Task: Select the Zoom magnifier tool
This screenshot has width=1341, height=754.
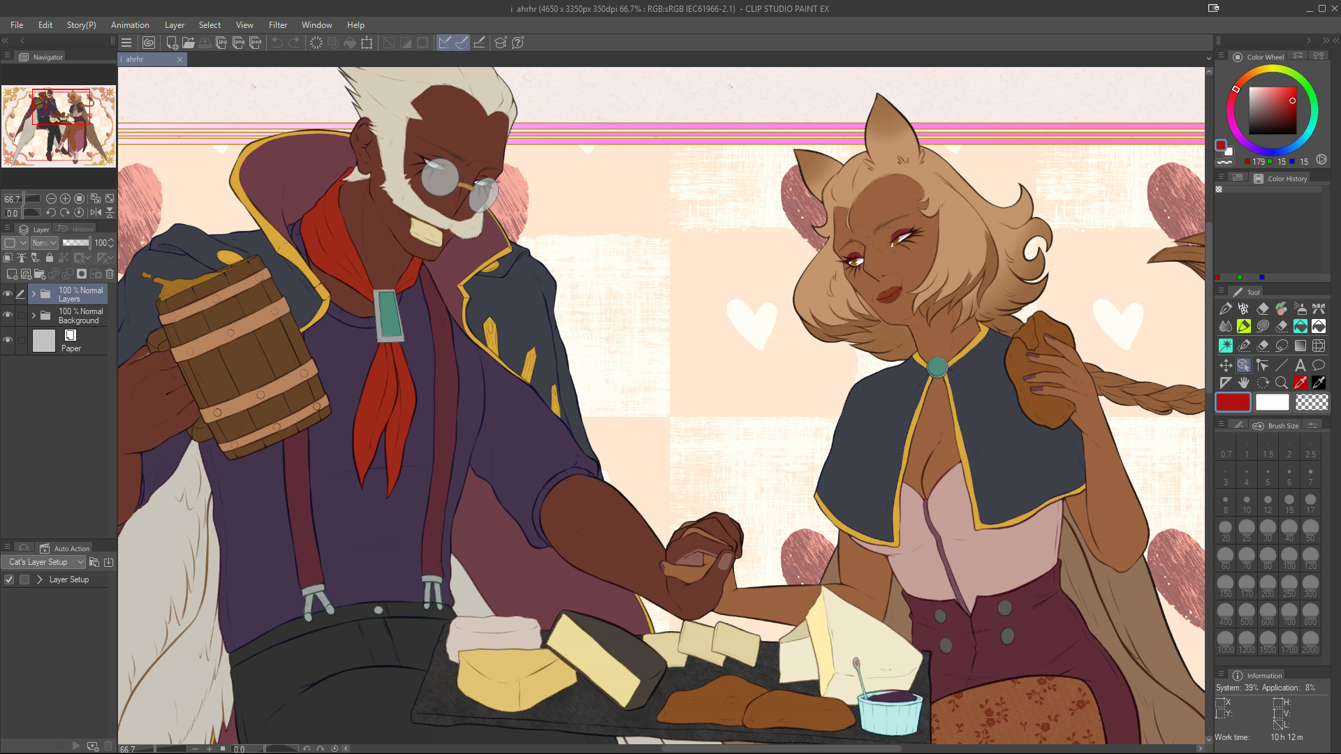Action: [1281, 383]
